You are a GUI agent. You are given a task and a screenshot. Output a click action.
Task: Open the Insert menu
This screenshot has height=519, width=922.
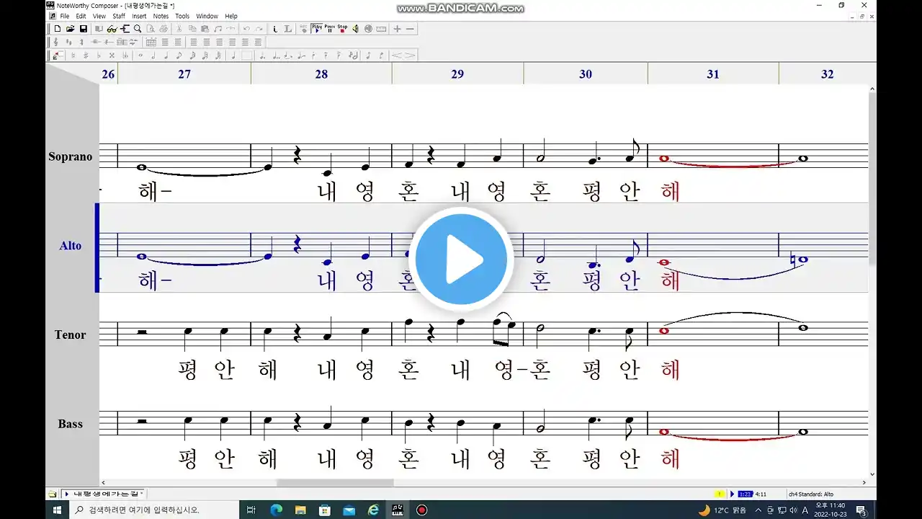[139, 16]
